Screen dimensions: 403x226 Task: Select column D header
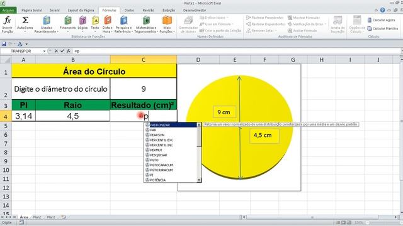198,60
